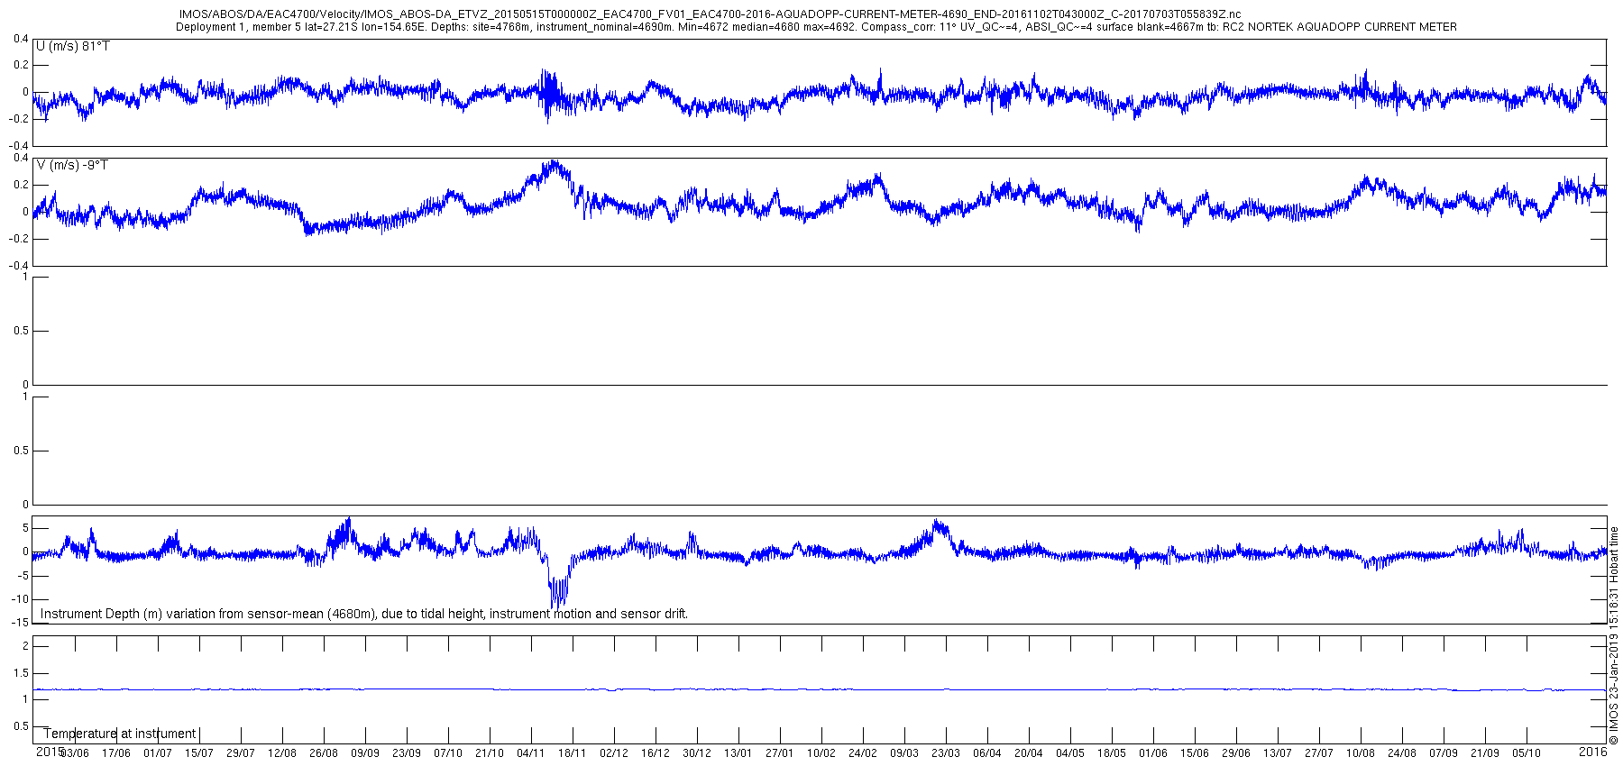1623x766 pixels.
Task: Click the '-10' tick on depth variation axis
Action: (x=22, y=599)
